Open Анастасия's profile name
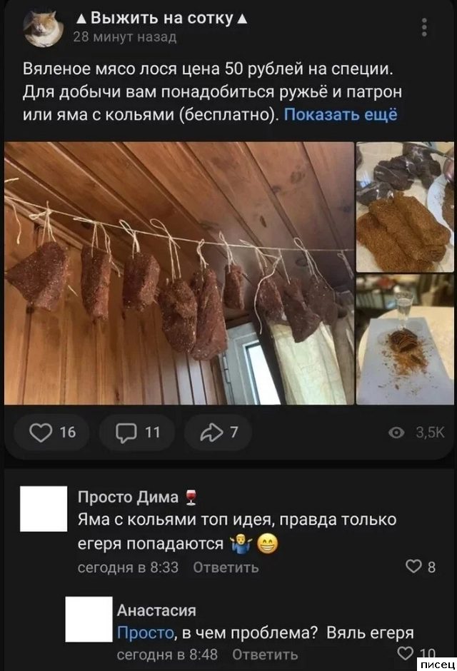 (x=156, y=610)
